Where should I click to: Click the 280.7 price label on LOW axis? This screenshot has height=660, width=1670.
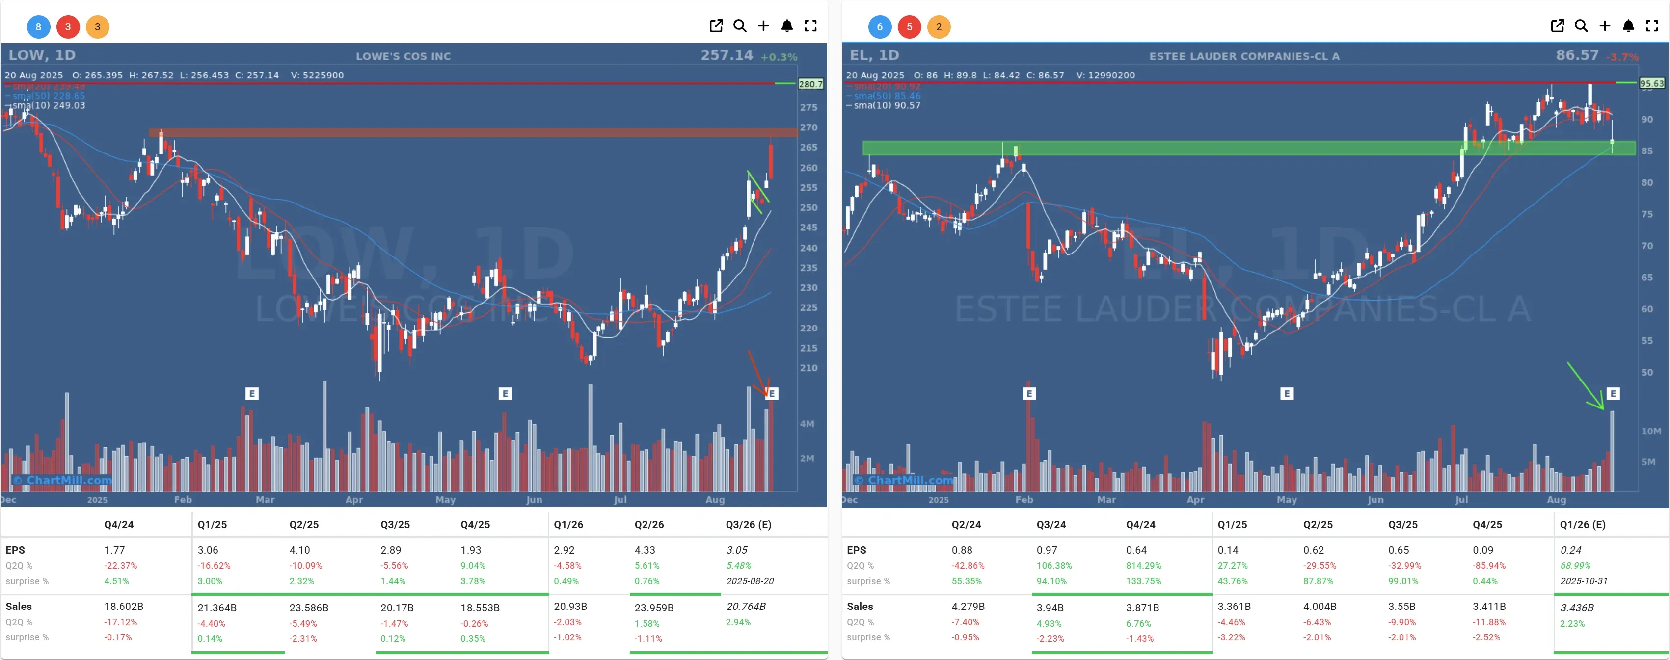coord(810,83)
